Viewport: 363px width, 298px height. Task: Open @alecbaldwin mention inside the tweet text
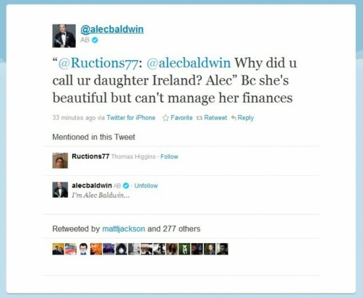pos(189,63)
